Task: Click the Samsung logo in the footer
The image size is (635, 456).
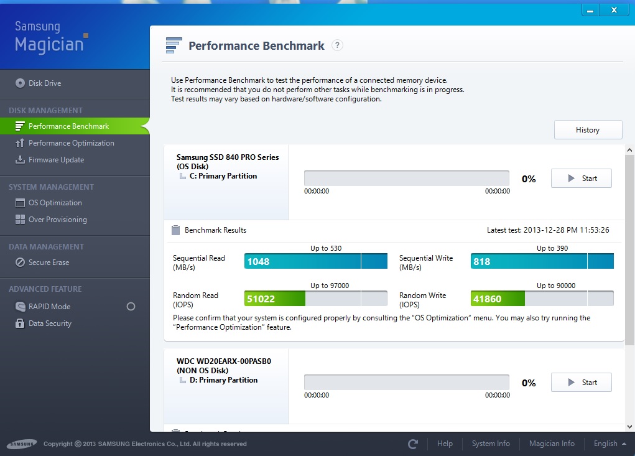Action: [22, 444]
